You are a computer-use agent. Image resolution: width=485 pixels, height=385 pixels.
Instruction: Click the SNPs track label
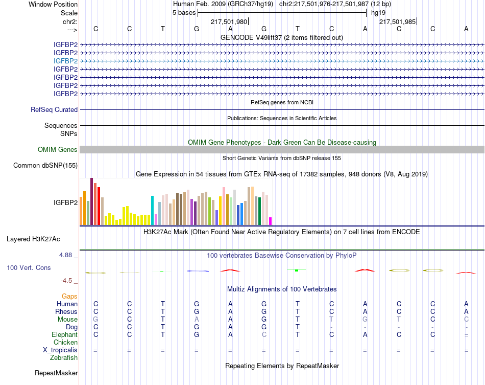click(69, 133)
